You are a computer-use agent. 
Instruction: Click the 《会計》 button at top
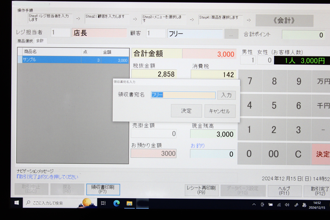(x=284, y=20)
